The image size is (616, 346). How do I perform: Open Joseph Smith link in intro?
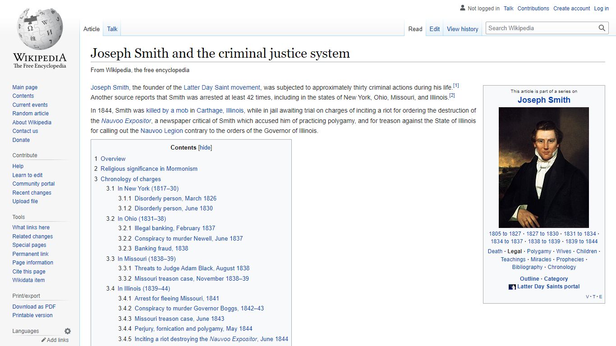click(x=110, y=87)
